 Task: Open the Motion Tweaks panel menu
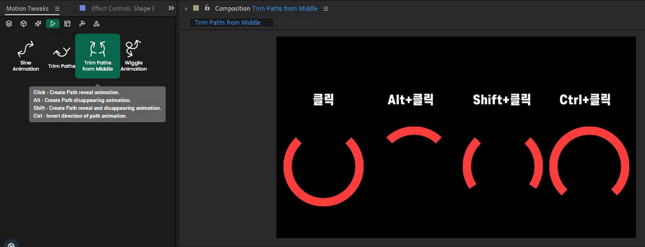tap(57, 8)
